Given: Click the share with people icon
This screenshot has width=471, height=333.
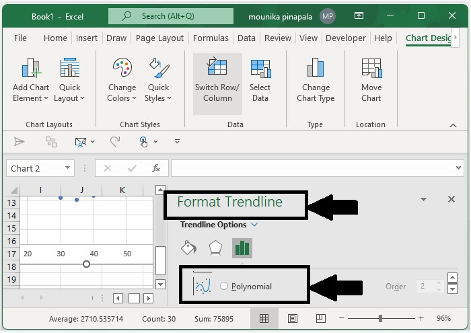Looking at the screenshot, I should pos(81,142).
